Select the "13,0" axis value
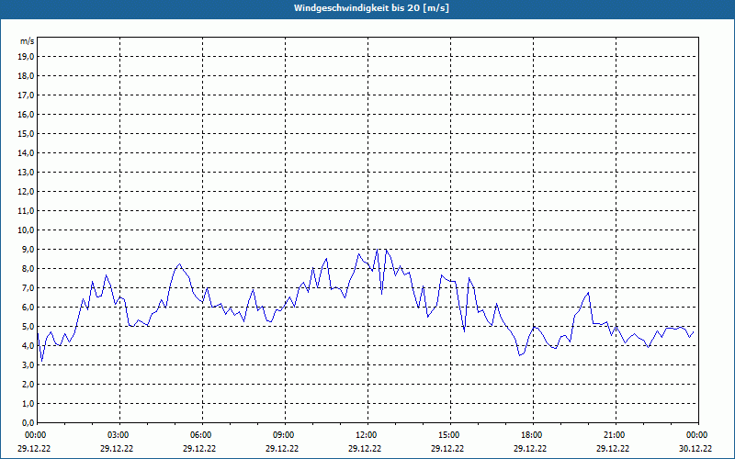Screen dimensions: 735x459 tap(27, 173)
